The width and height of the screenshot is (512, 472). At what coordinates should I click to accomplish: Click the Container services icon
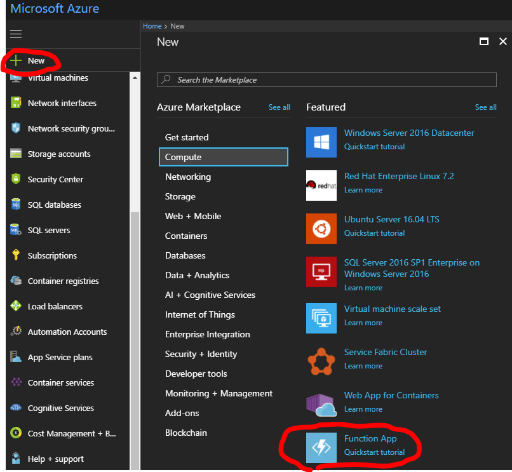click(16, 382)
